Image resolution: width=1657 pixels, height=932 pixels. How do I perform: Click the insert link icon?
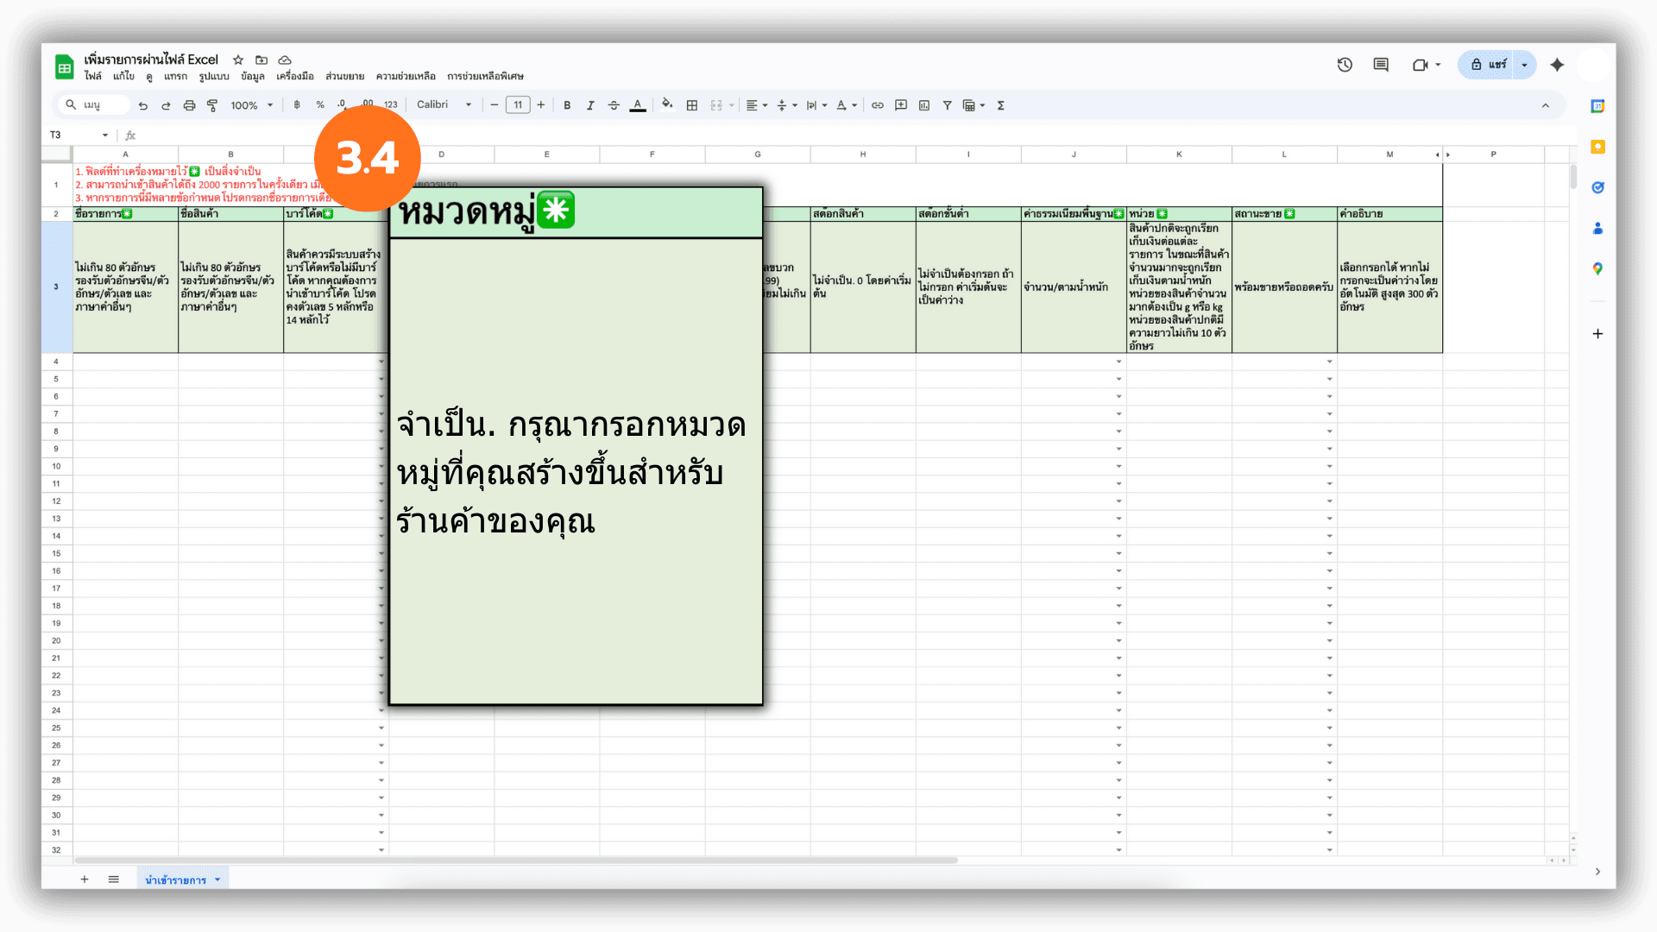877,105
